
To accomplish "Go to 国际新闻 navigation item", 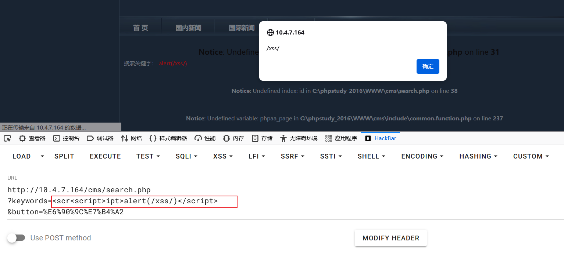I will (242, 28).
